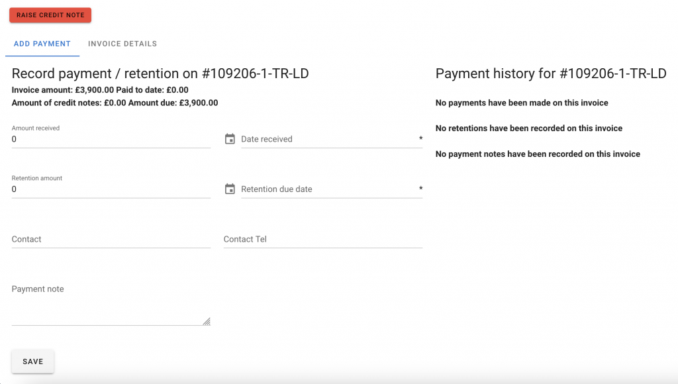This screenshot has height=384, width=678.
Task: Click the Record payment / retention heading
Action: pyautogui.click(x=160, y=73)
